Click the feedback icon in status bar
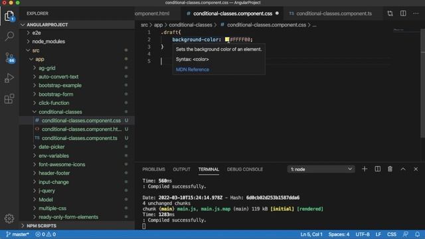The image size is (425, 239). click(x=406, y=234)
